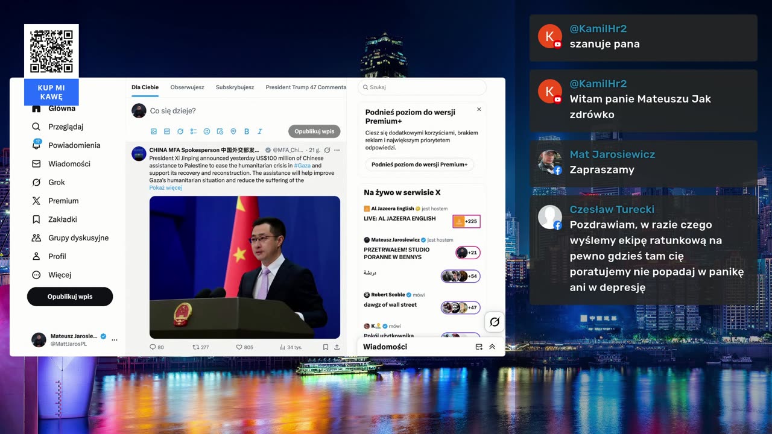Add a location tag to post
772x434 pixels.
(x=233, y=131)
